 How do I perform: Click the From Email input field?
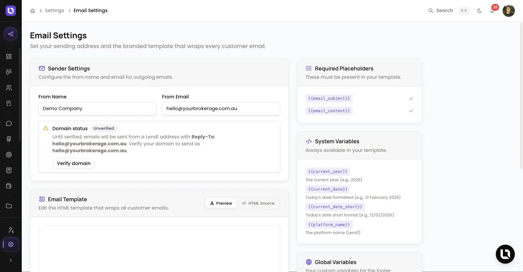click(x=221, y=108)
